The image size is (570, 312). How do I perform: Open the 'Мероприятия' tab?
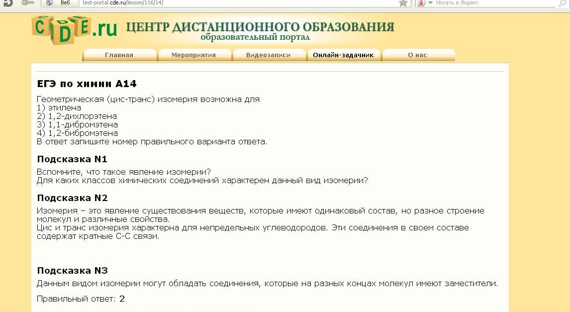pos(194,55)
